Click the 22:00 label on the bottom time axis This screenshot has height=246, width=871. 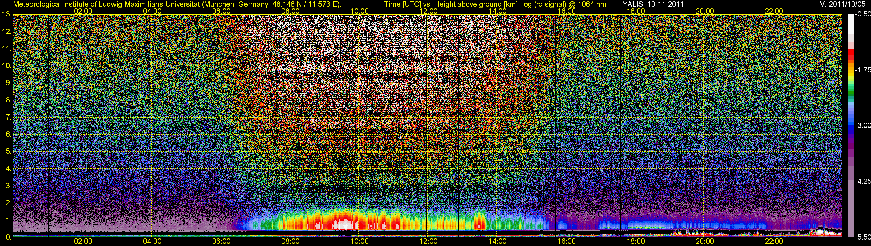pos(774,241)
